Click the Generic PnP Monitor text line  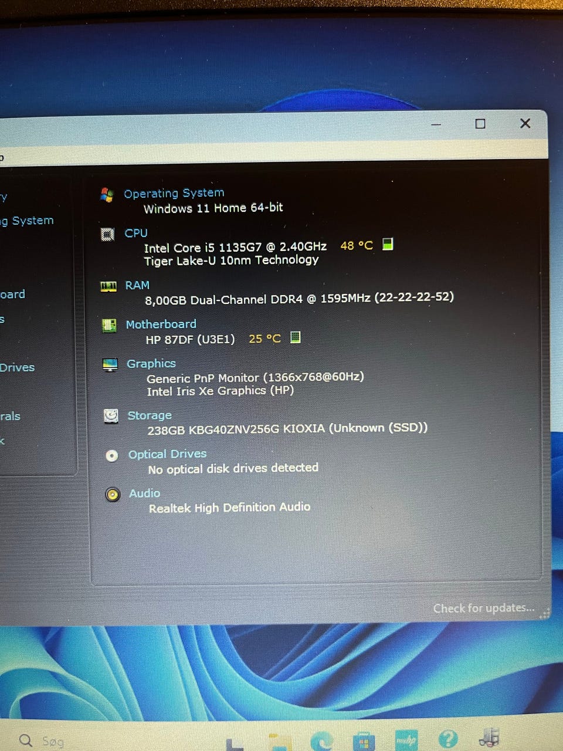click(255, 377)
